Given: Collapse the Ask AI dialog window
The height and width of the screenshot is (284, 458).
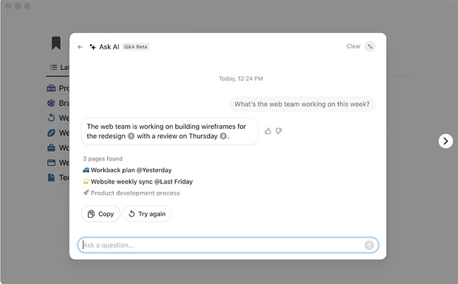Looking at the screenshot, I should tap(370, 46).
